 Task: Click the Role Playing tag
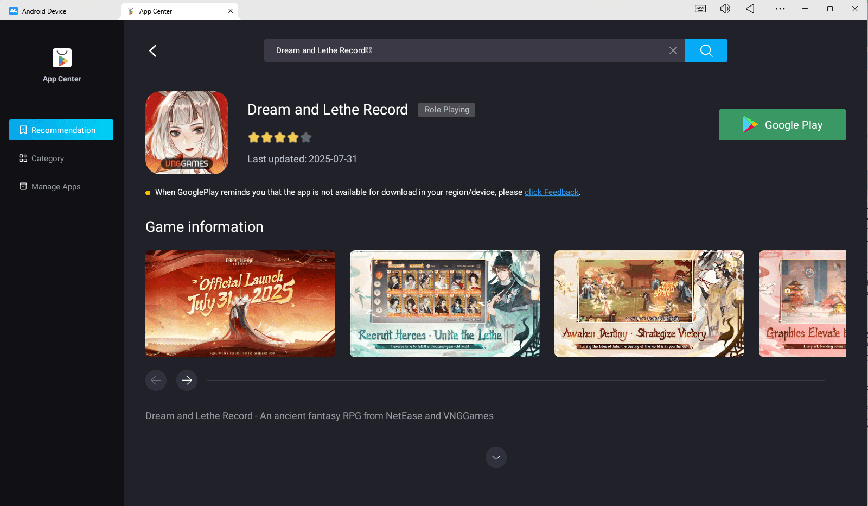[x=446, y=110]
